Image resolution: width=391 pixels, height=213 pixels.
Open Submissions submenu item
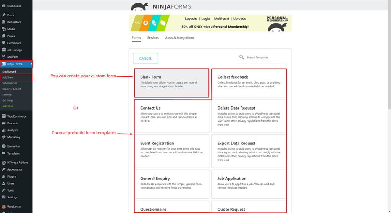click(10, 83)
